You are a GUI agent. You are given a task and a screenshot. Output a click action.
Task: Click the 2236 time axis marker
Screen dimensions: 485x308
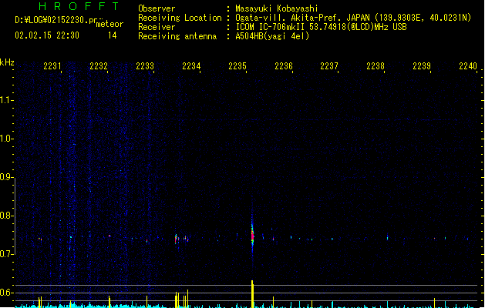click(284, 65)
